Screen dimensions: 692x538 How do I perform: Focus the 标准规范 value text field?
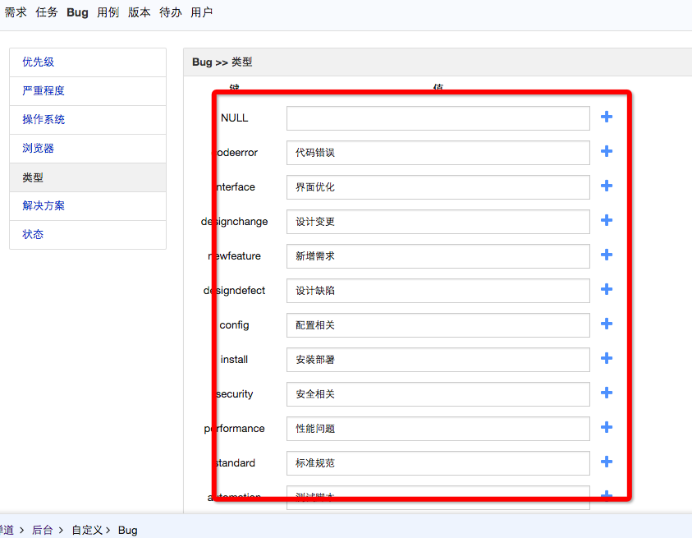coord(438,463)
